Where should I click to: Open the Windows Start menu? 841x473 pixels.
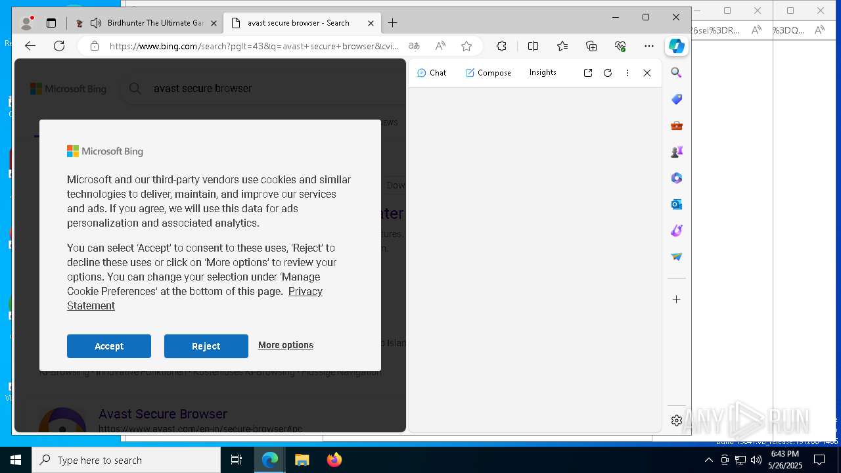[16, 460]
